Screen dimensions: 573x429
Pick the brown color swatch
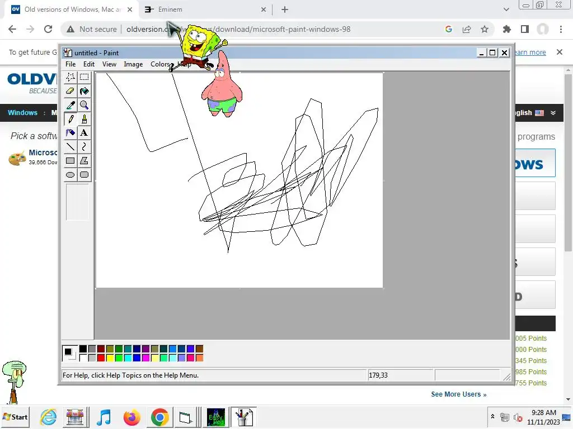click(200, 349)
